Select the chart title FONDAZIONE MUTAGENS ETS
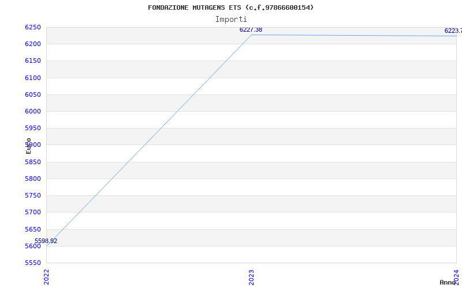 (x=230, y=7)
